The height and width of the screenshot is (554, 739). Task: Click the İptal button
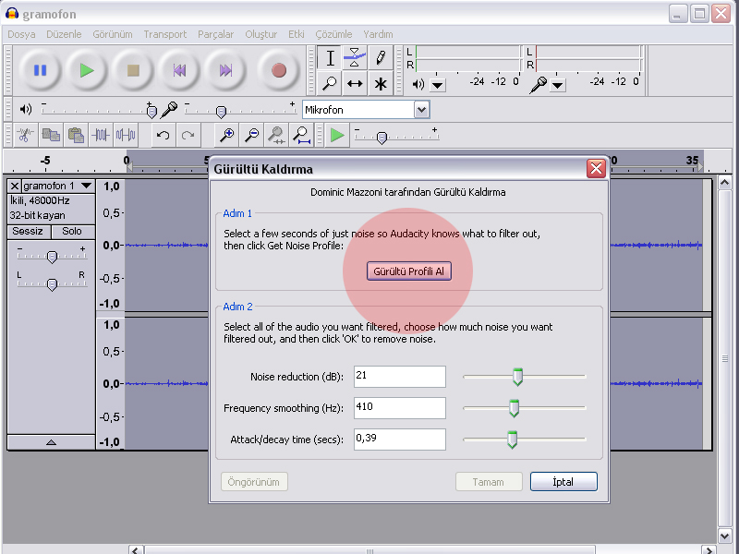click(x=563, y=482)
